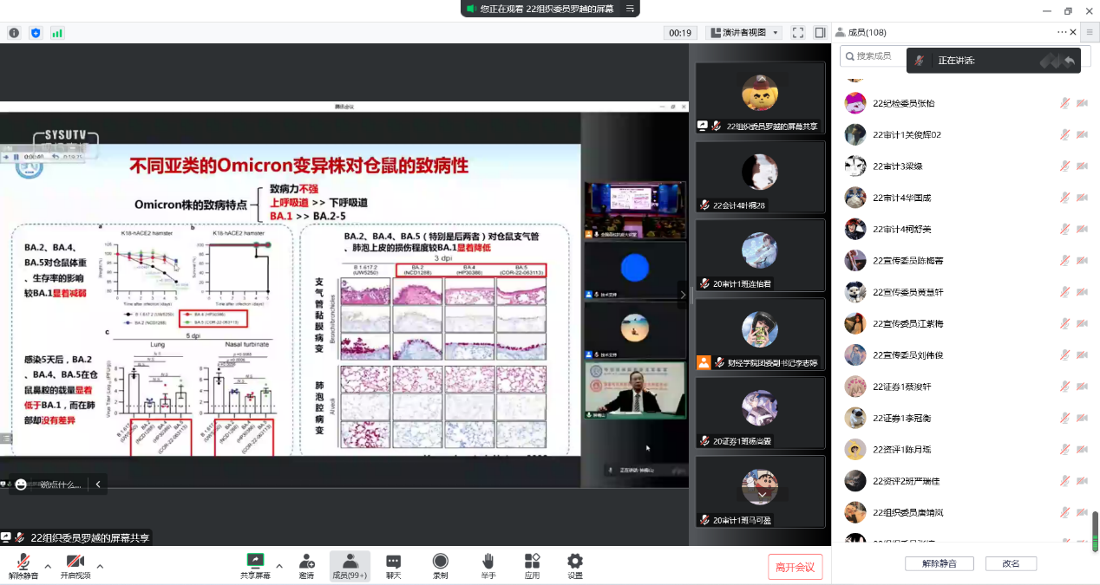This screenshot has height=585, width=1100.
Task: Enter fullscreen with the fullscreen icon
Action: coord(798,32)
